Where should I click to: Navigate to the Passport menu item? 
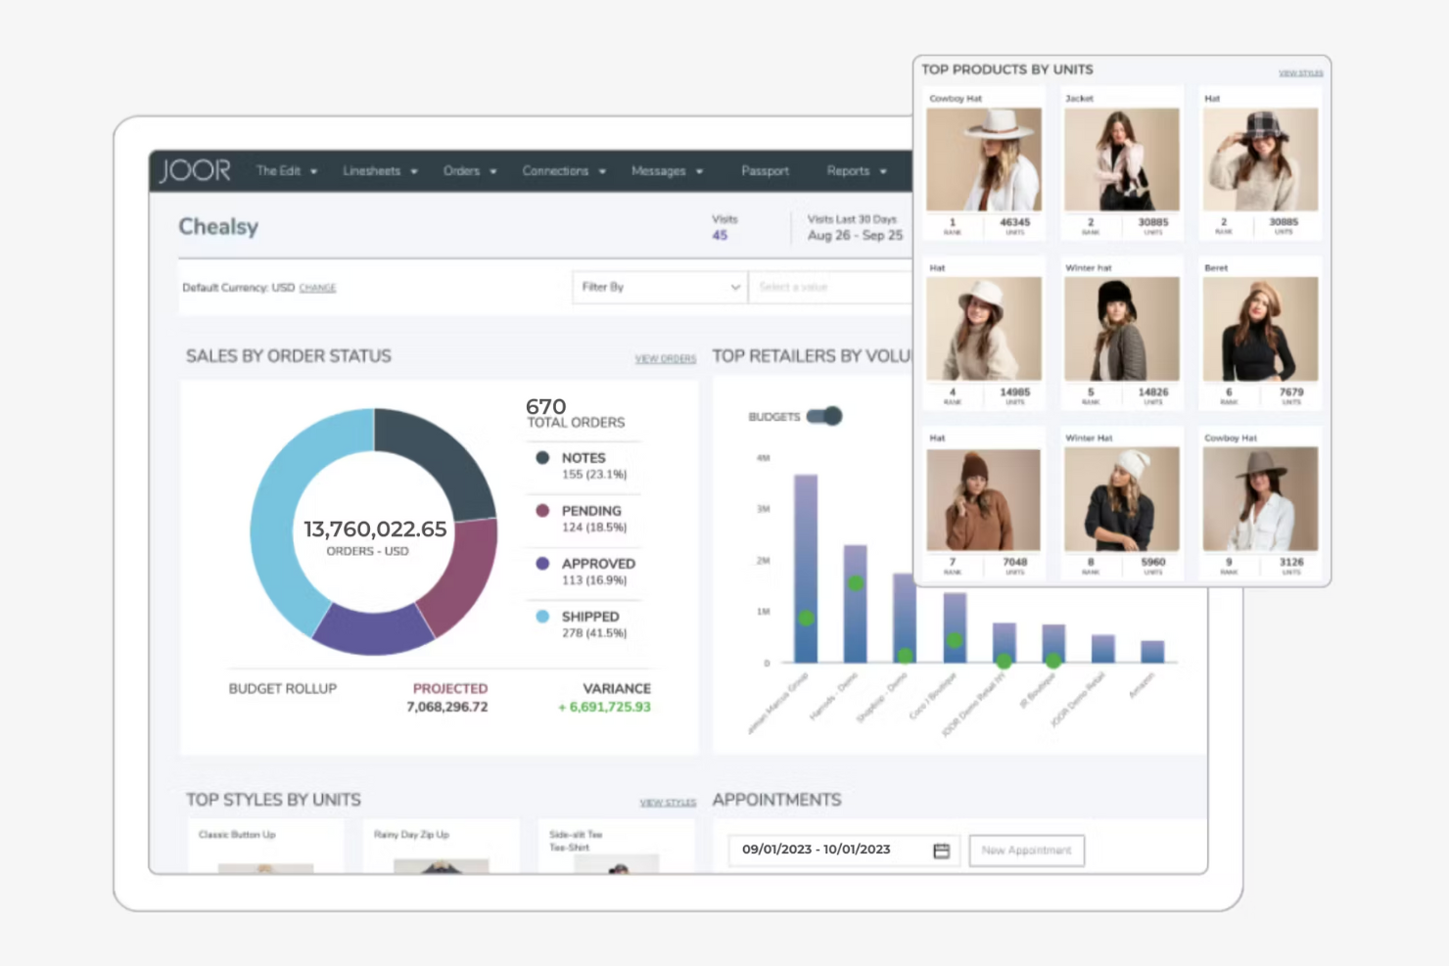pos(765,170)
